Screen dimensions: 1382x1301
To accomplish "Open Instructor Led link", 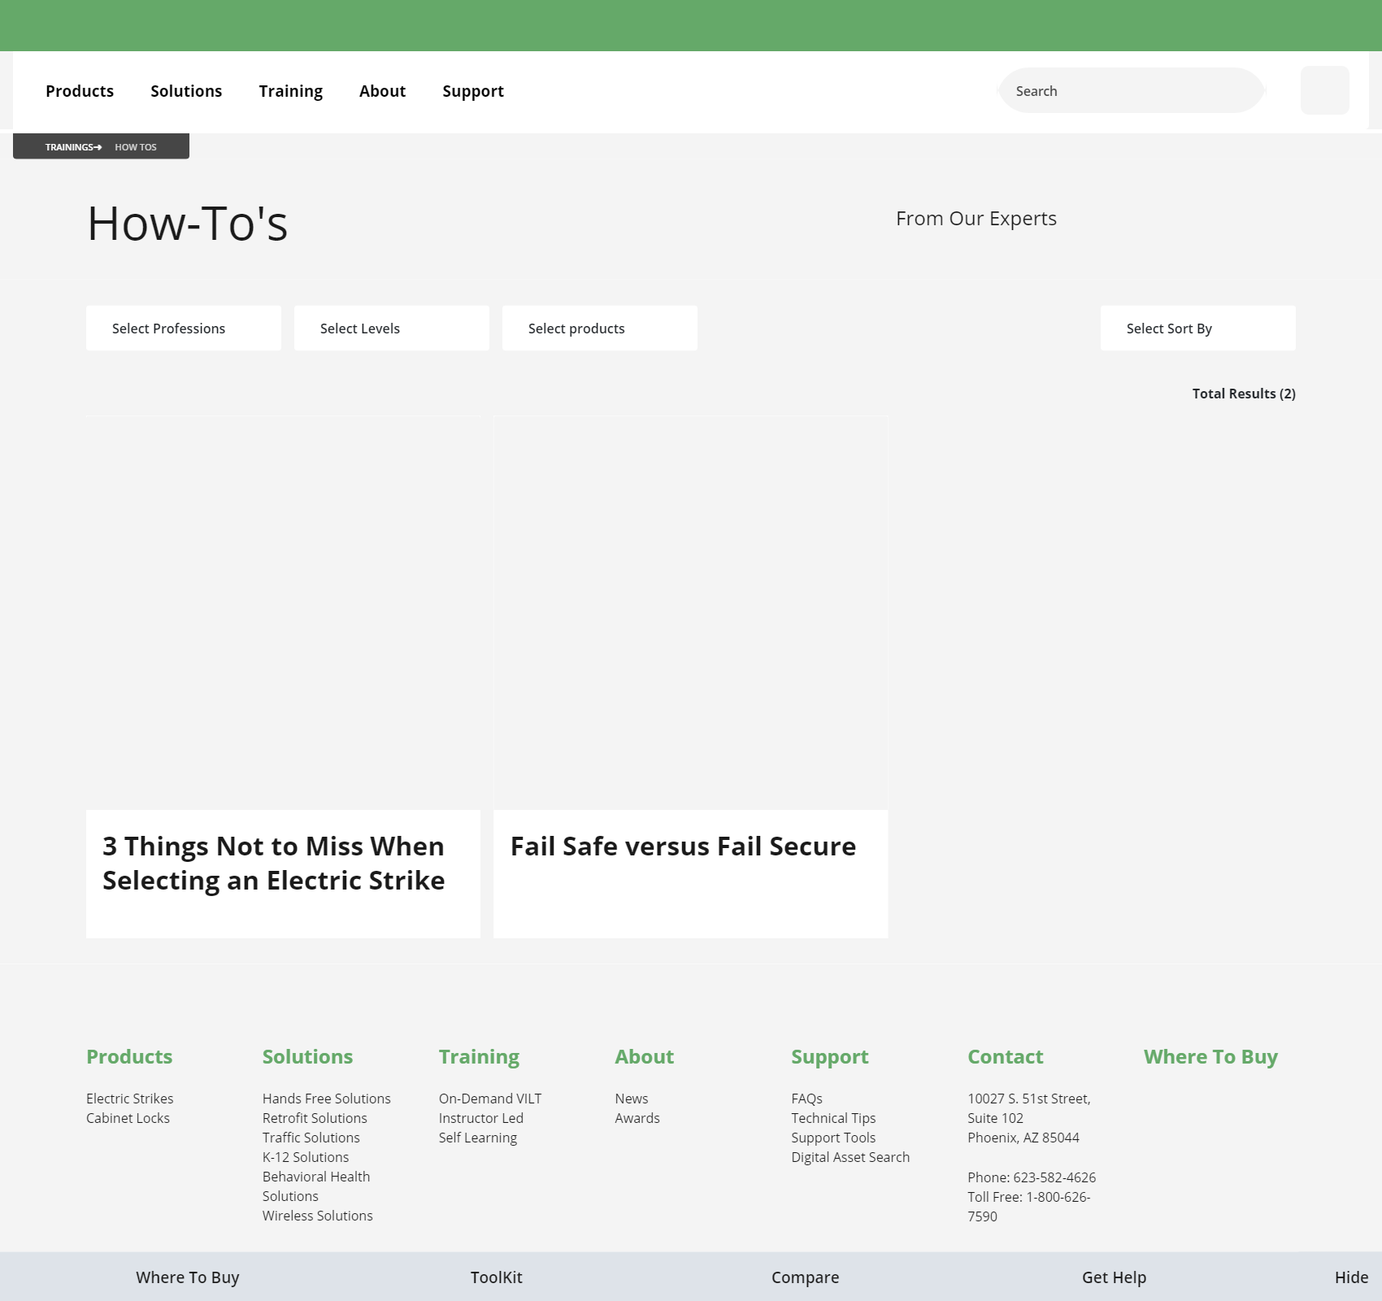I will tap(481, 1118).
